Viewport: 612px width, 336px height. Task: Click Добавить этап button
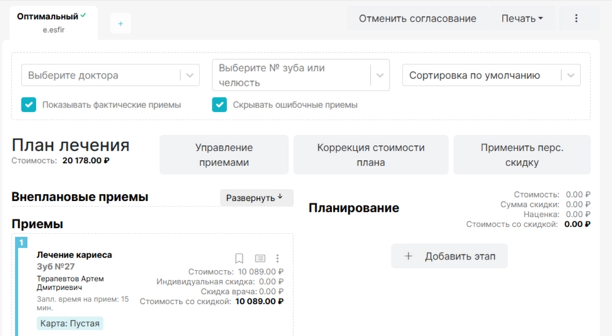[449, 256]
